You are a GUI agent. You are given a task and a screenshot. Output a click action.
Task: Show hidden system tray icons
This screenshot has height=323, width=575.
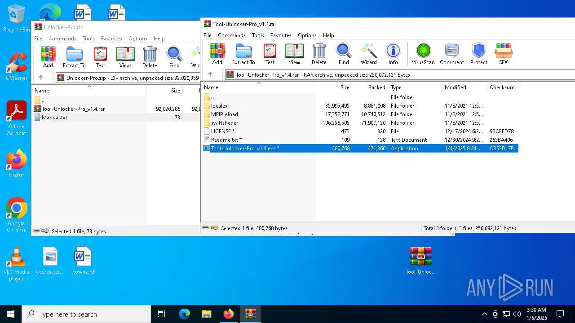click(484, 314)
